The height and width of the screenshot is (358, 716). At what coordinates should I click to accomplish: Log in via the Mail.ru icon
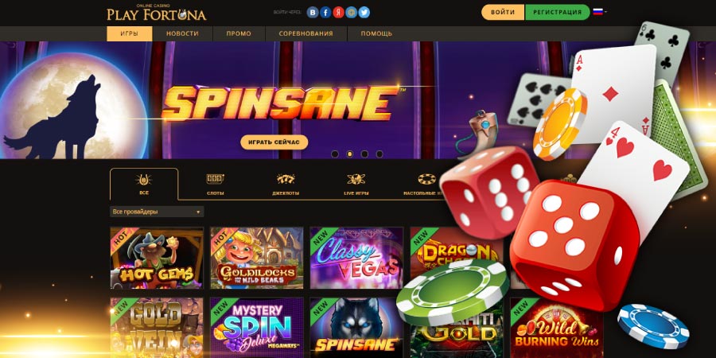click(x=351, y=12)
